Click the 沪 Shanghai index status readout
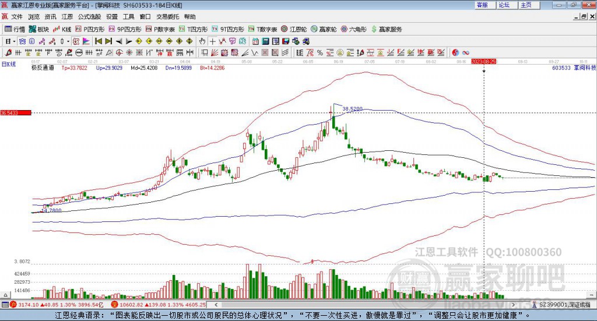This screenshot has width=597, height=321. [57, 305]
